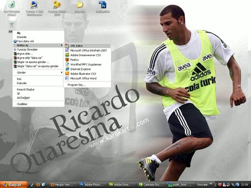The width and height of the screenshot is (251, 188).
Task: Click the Word icon in the submenu
Action: [x=67, y=78]
